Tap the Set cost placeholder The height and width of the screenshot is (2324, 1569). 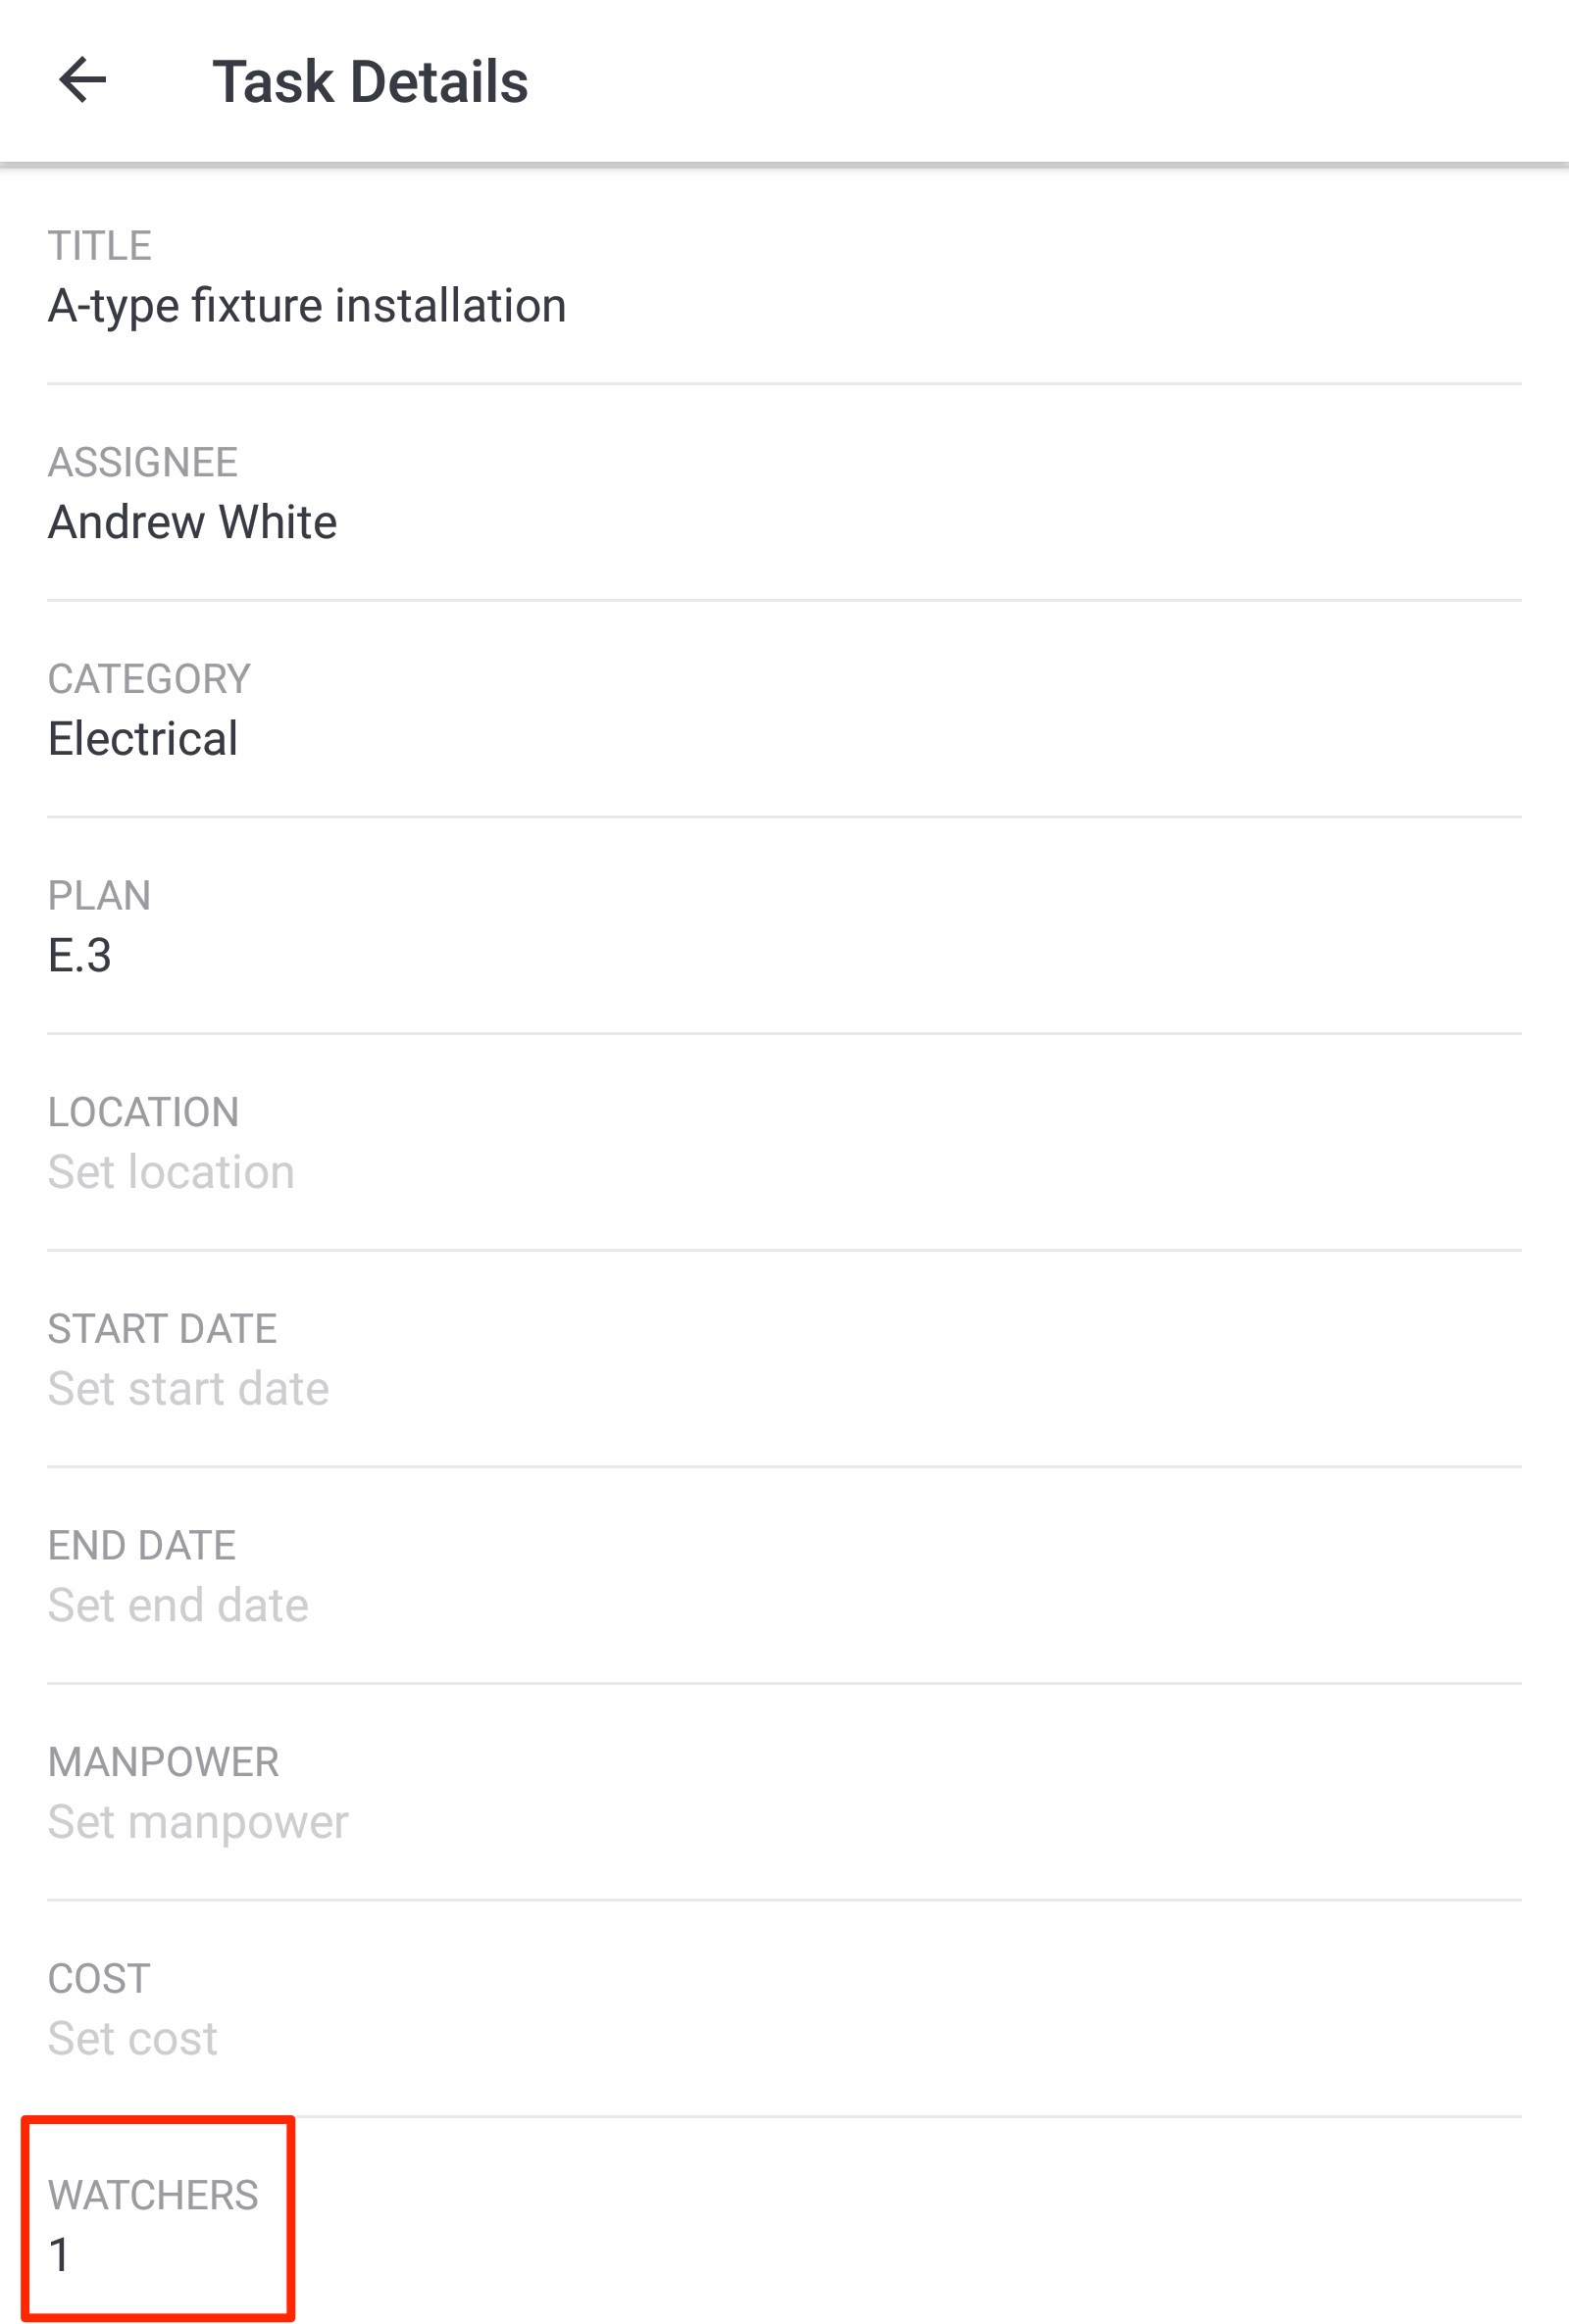coord(133,2038)
